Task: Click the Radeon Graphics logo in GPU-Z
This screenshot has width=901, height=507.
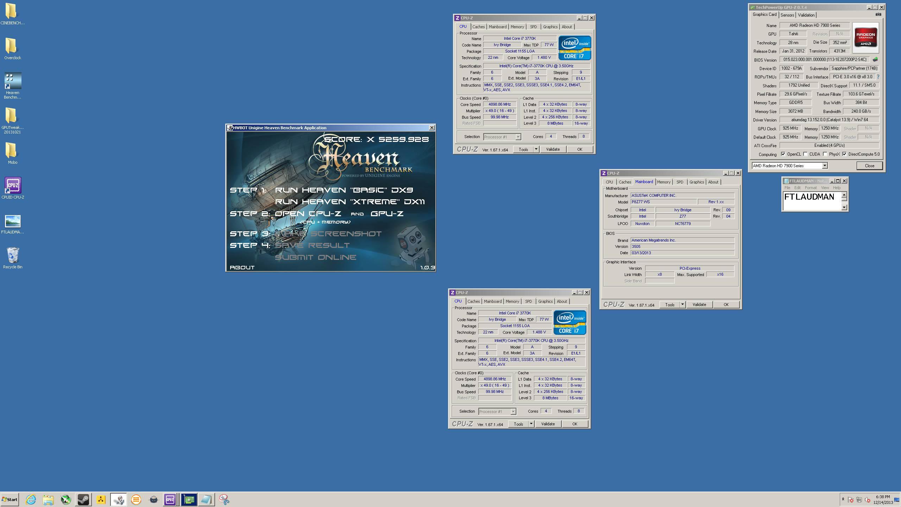Action: pos(865,37)
